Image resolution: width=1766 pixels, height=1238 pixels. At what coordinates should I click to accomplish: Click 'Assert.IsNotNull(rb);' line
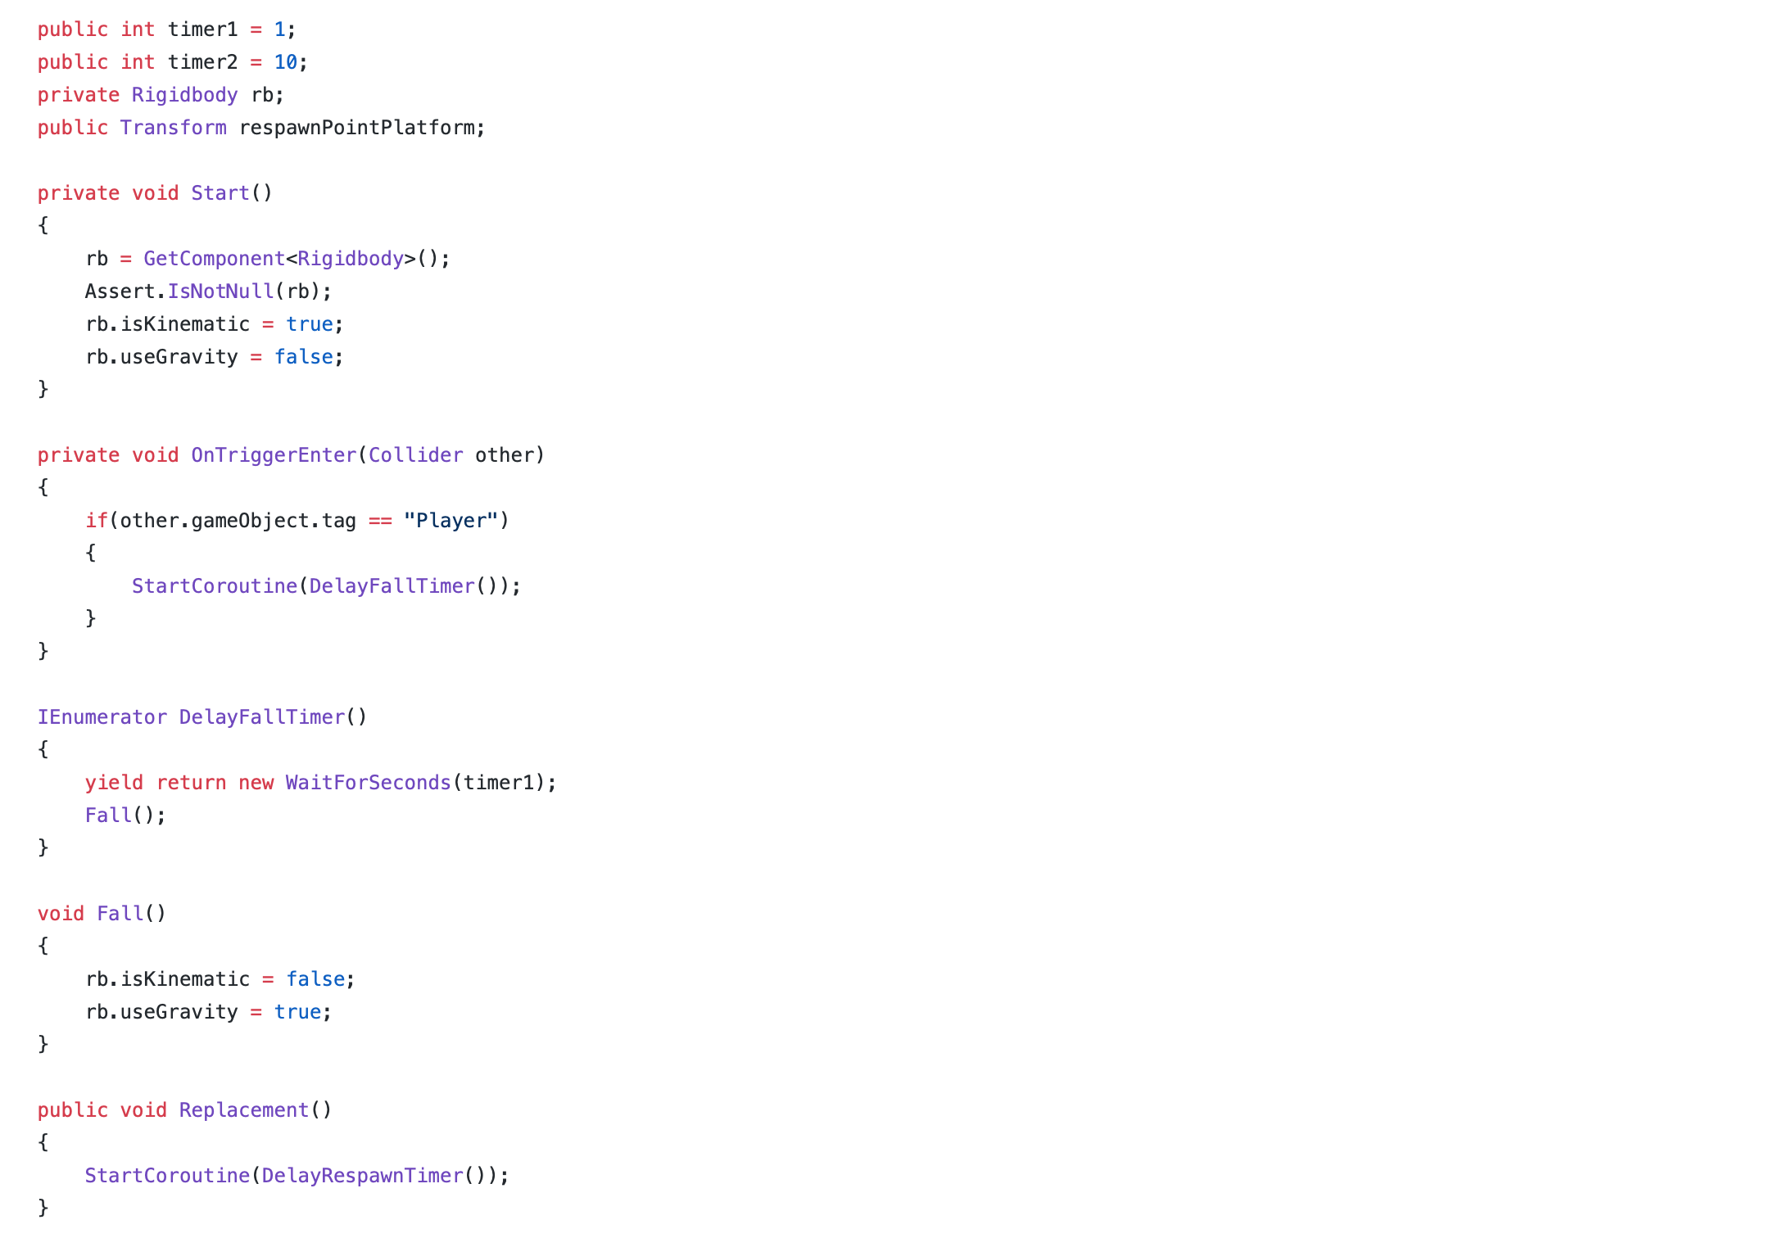[x=208, y=291]
